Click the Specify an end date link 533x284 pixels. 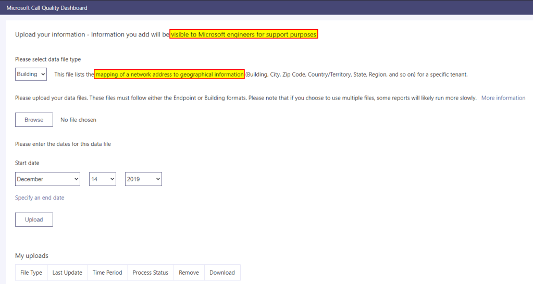[x=40, y=198]
